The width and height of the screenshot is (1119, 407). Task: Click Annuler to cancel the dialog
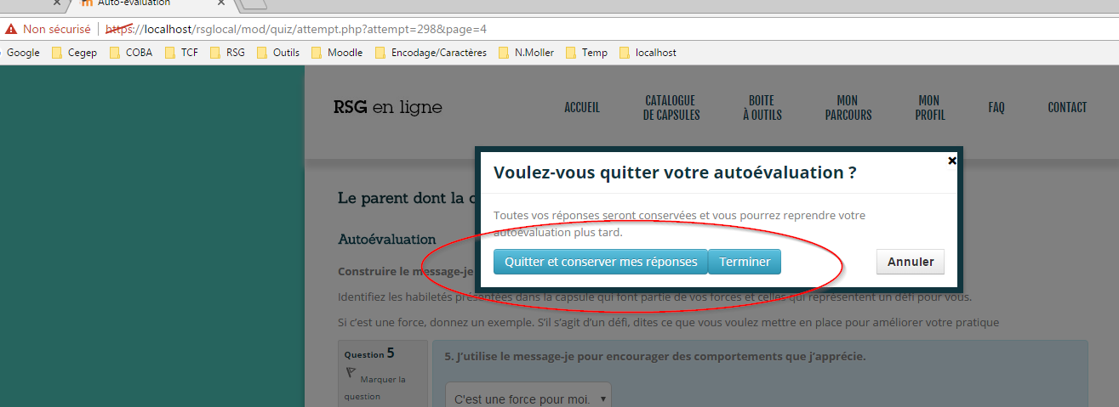[x=910, y=262]
